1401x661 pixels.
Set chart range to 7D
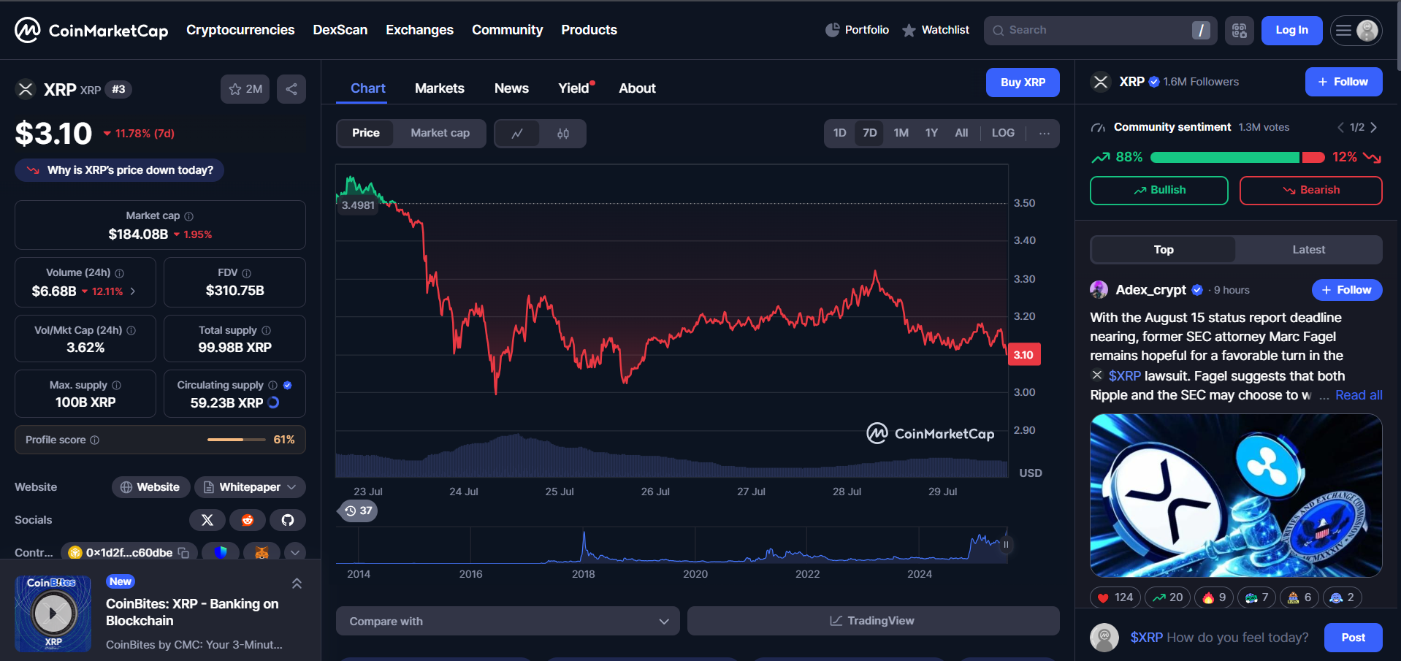point(869,133)
